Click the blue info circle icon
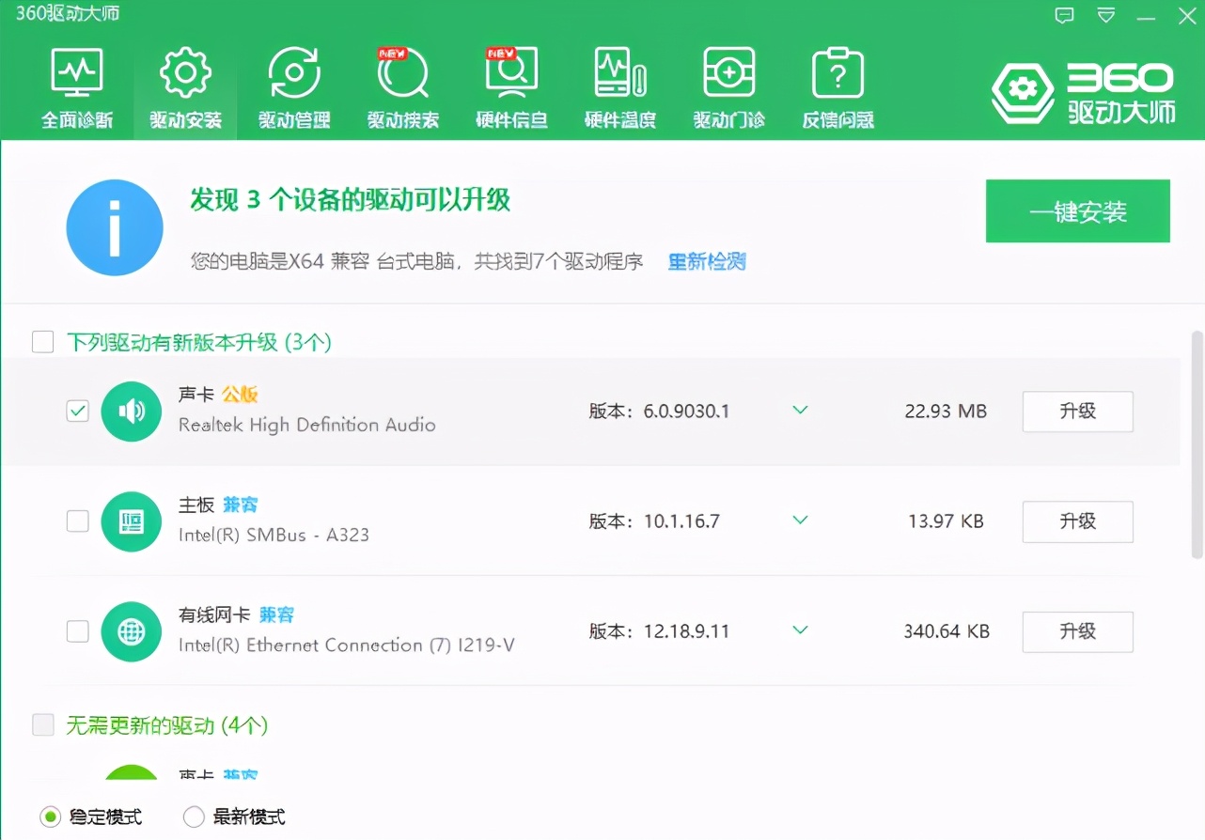The width and height of the screenshot is (1205, 840). (115, 228)
